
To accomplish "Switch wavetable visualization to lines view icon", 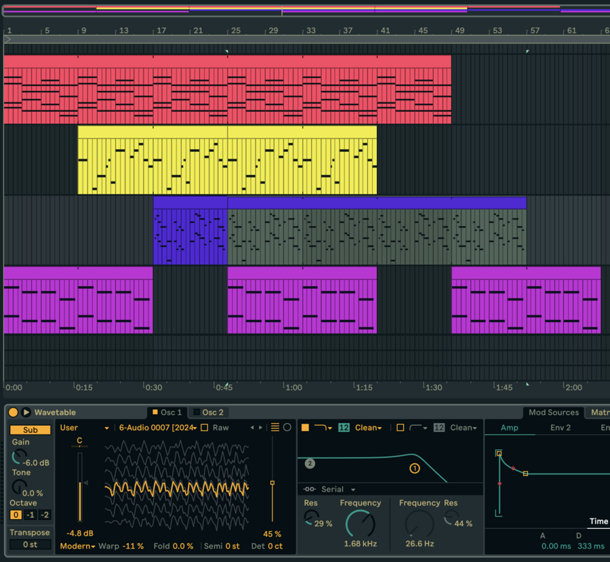I will (x=275, y=427).
